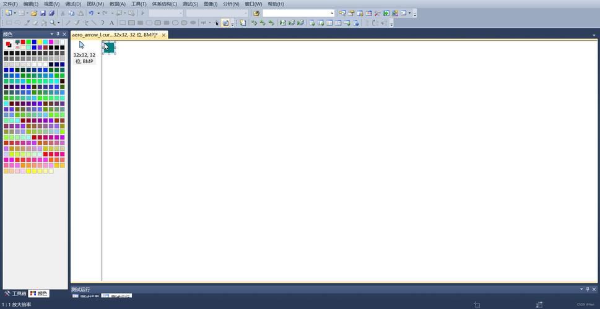This screenshot has width=600, height=309.
Task: Click the Save All icon
Action: 51,13
